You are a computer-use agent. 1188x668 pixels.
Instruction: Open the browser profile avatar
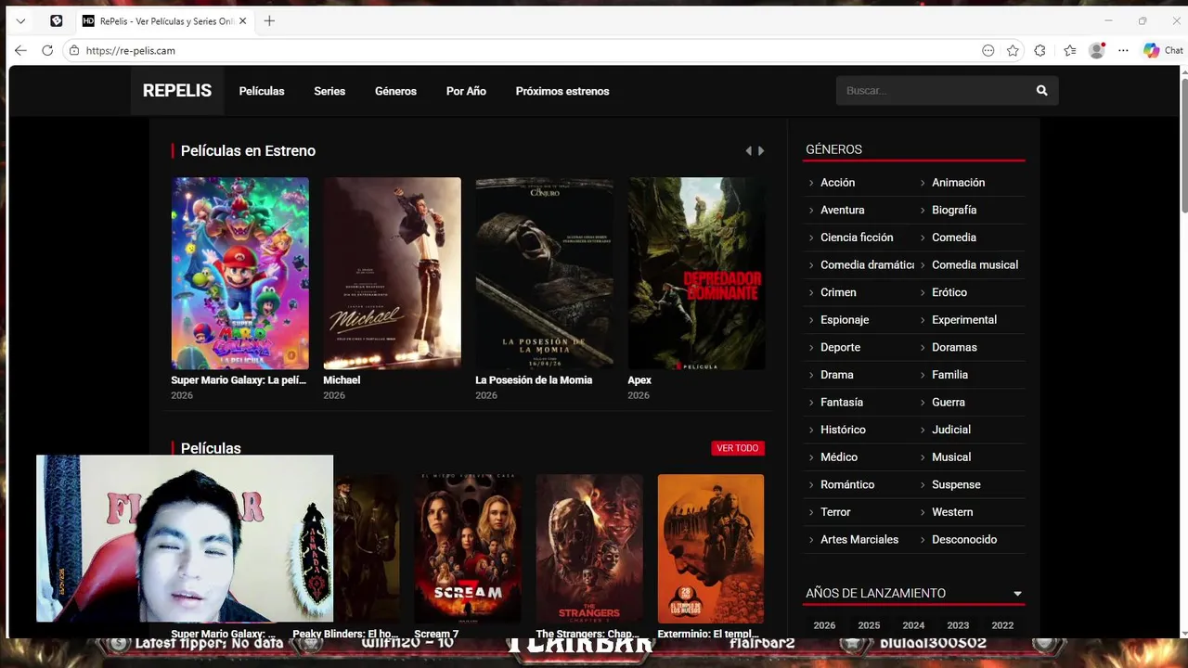click(1097, 51)
